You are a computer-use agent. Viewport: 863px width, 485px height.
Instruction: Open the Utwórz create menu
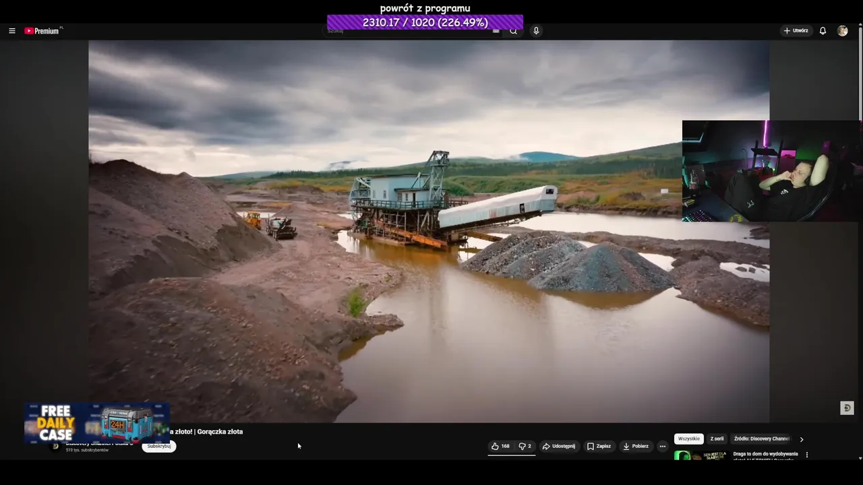coord(796,30)
